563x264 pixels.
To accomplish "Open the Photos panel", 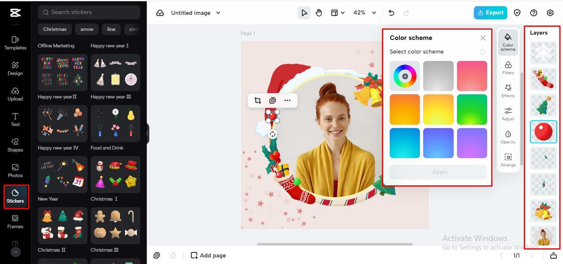I will [x=15, y=170].
